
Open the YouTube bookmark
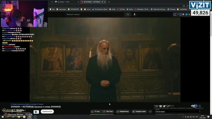point(121,9)
